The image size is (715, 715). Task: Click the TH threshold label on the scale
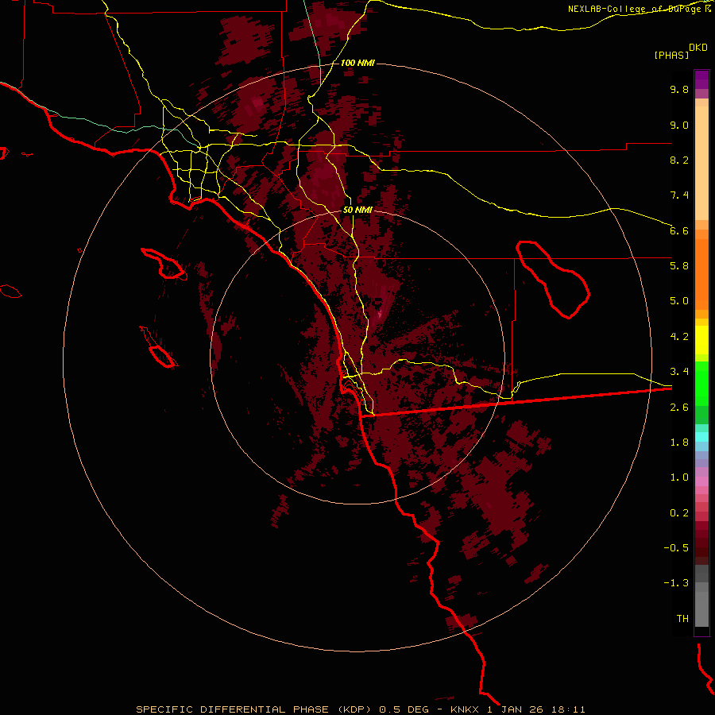pyautogui.click(x=682, y=619)
